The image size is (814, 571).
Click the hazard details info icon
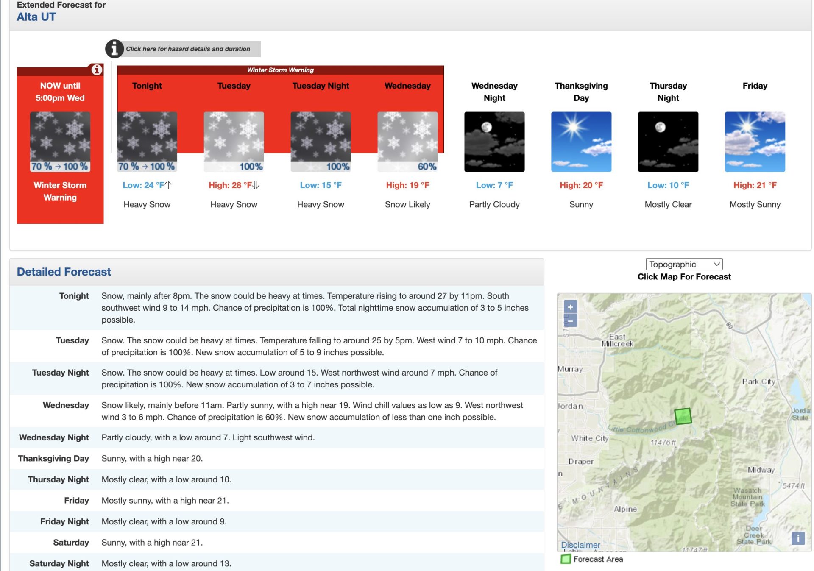[114, 49]
